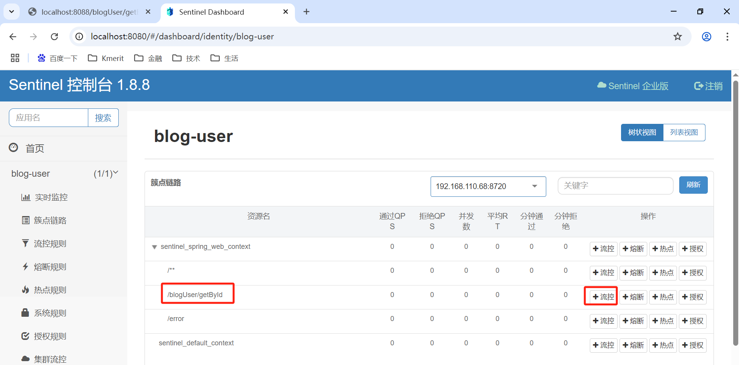The width and height of the screenshot is (739, 365).
Task: Click the page vertical scrollbar
Action: tap(736, 212)
